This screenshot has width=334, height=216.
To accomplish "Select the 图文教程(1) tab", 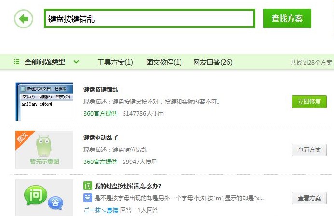I will [164, 62].
